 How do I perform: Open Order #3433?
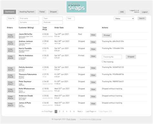point(11,36)
